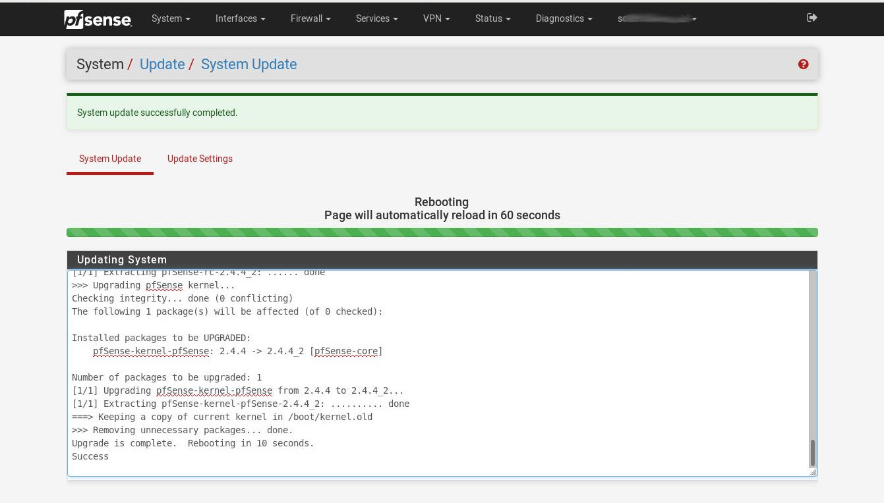
Task: Open the Diagnostics dropdown
Action: pos(564,18)
